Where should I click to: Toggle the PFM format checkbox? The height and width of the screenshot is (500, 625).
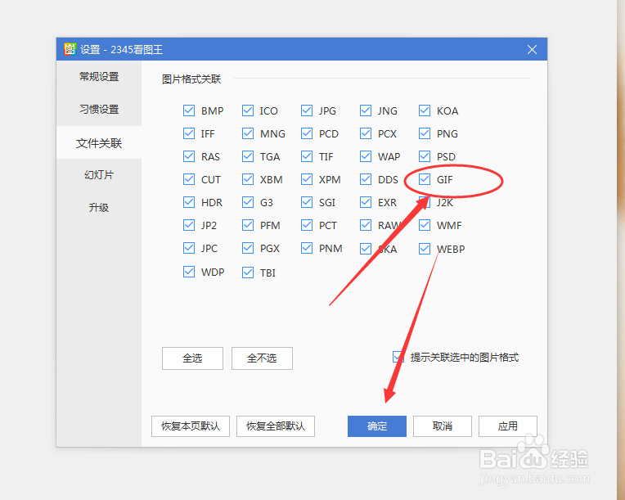coord(248,225)
